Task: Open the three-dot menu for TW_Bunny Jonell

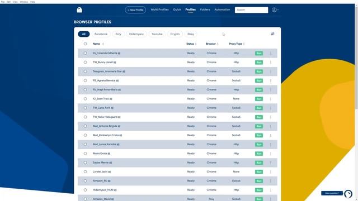Action: point(271,62)
